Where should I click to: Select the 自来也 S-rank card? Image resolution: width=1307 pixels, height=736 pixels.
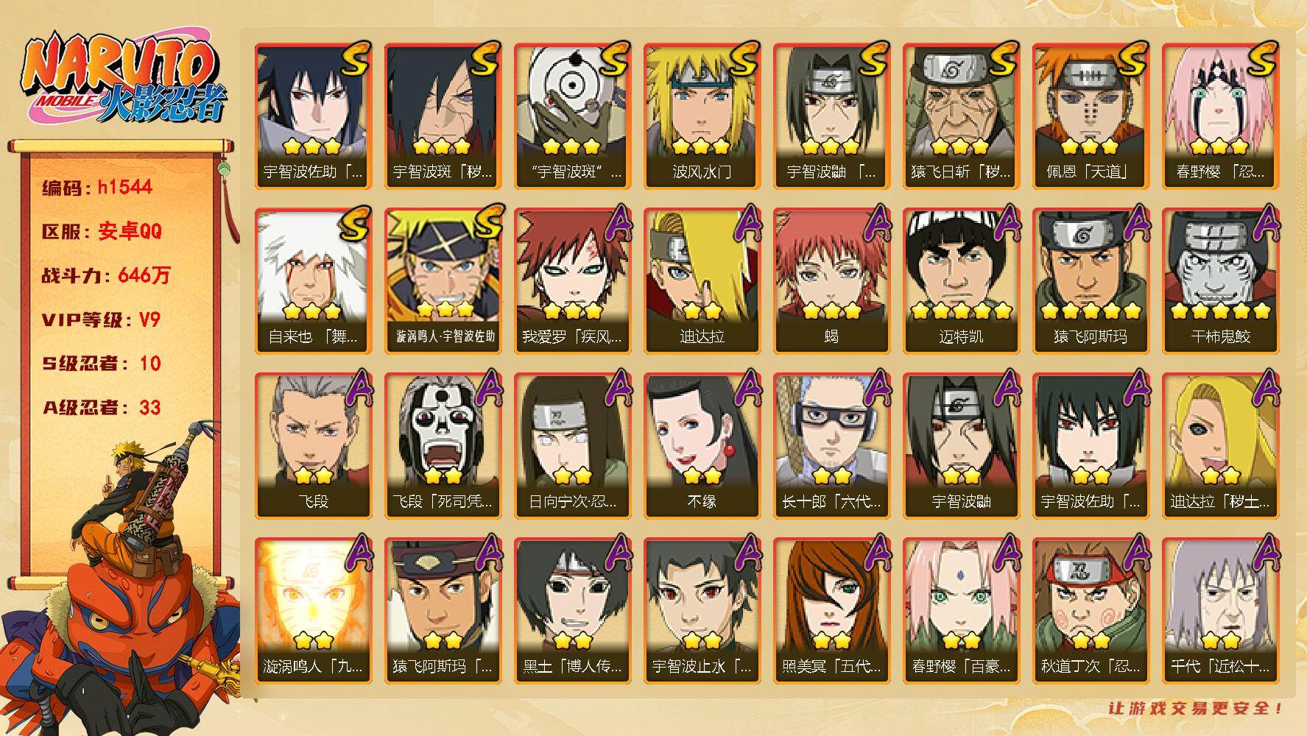click(x=313, y=280)
